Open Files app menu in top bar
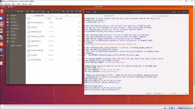Image resolution: width=195 pixels, height=109 pixels. pos(11,7)
